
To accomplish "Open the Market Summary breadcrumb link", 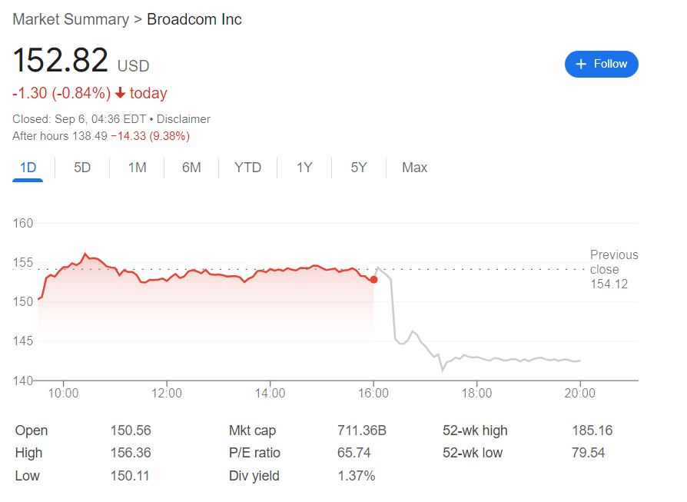I will (71, 19).
